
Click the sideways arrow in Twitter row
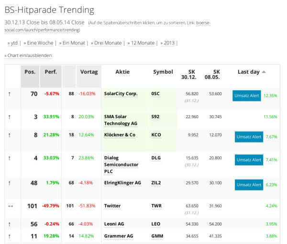point(9,207)
